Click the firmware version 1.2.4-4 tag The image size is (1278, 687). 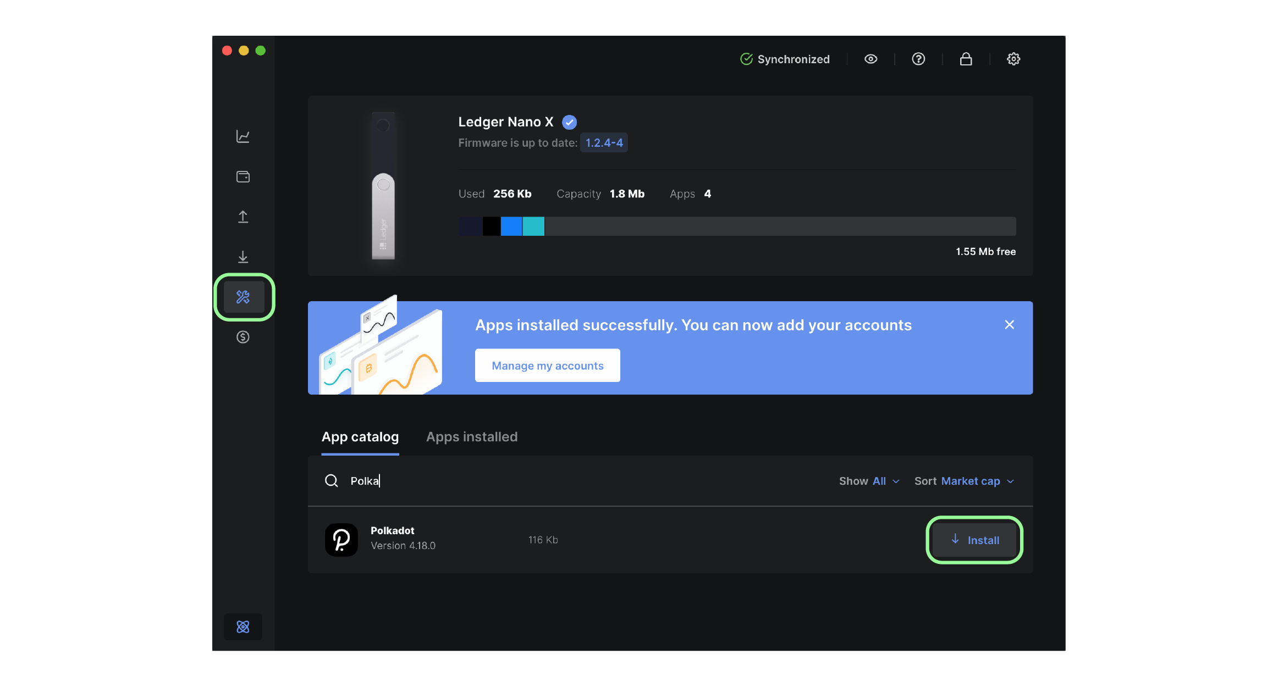pos(604,143)
